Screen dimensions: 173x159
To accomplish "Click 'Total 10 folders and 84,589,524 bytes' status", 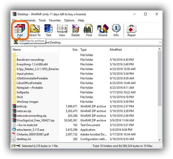I will click(x=123, y=146).
